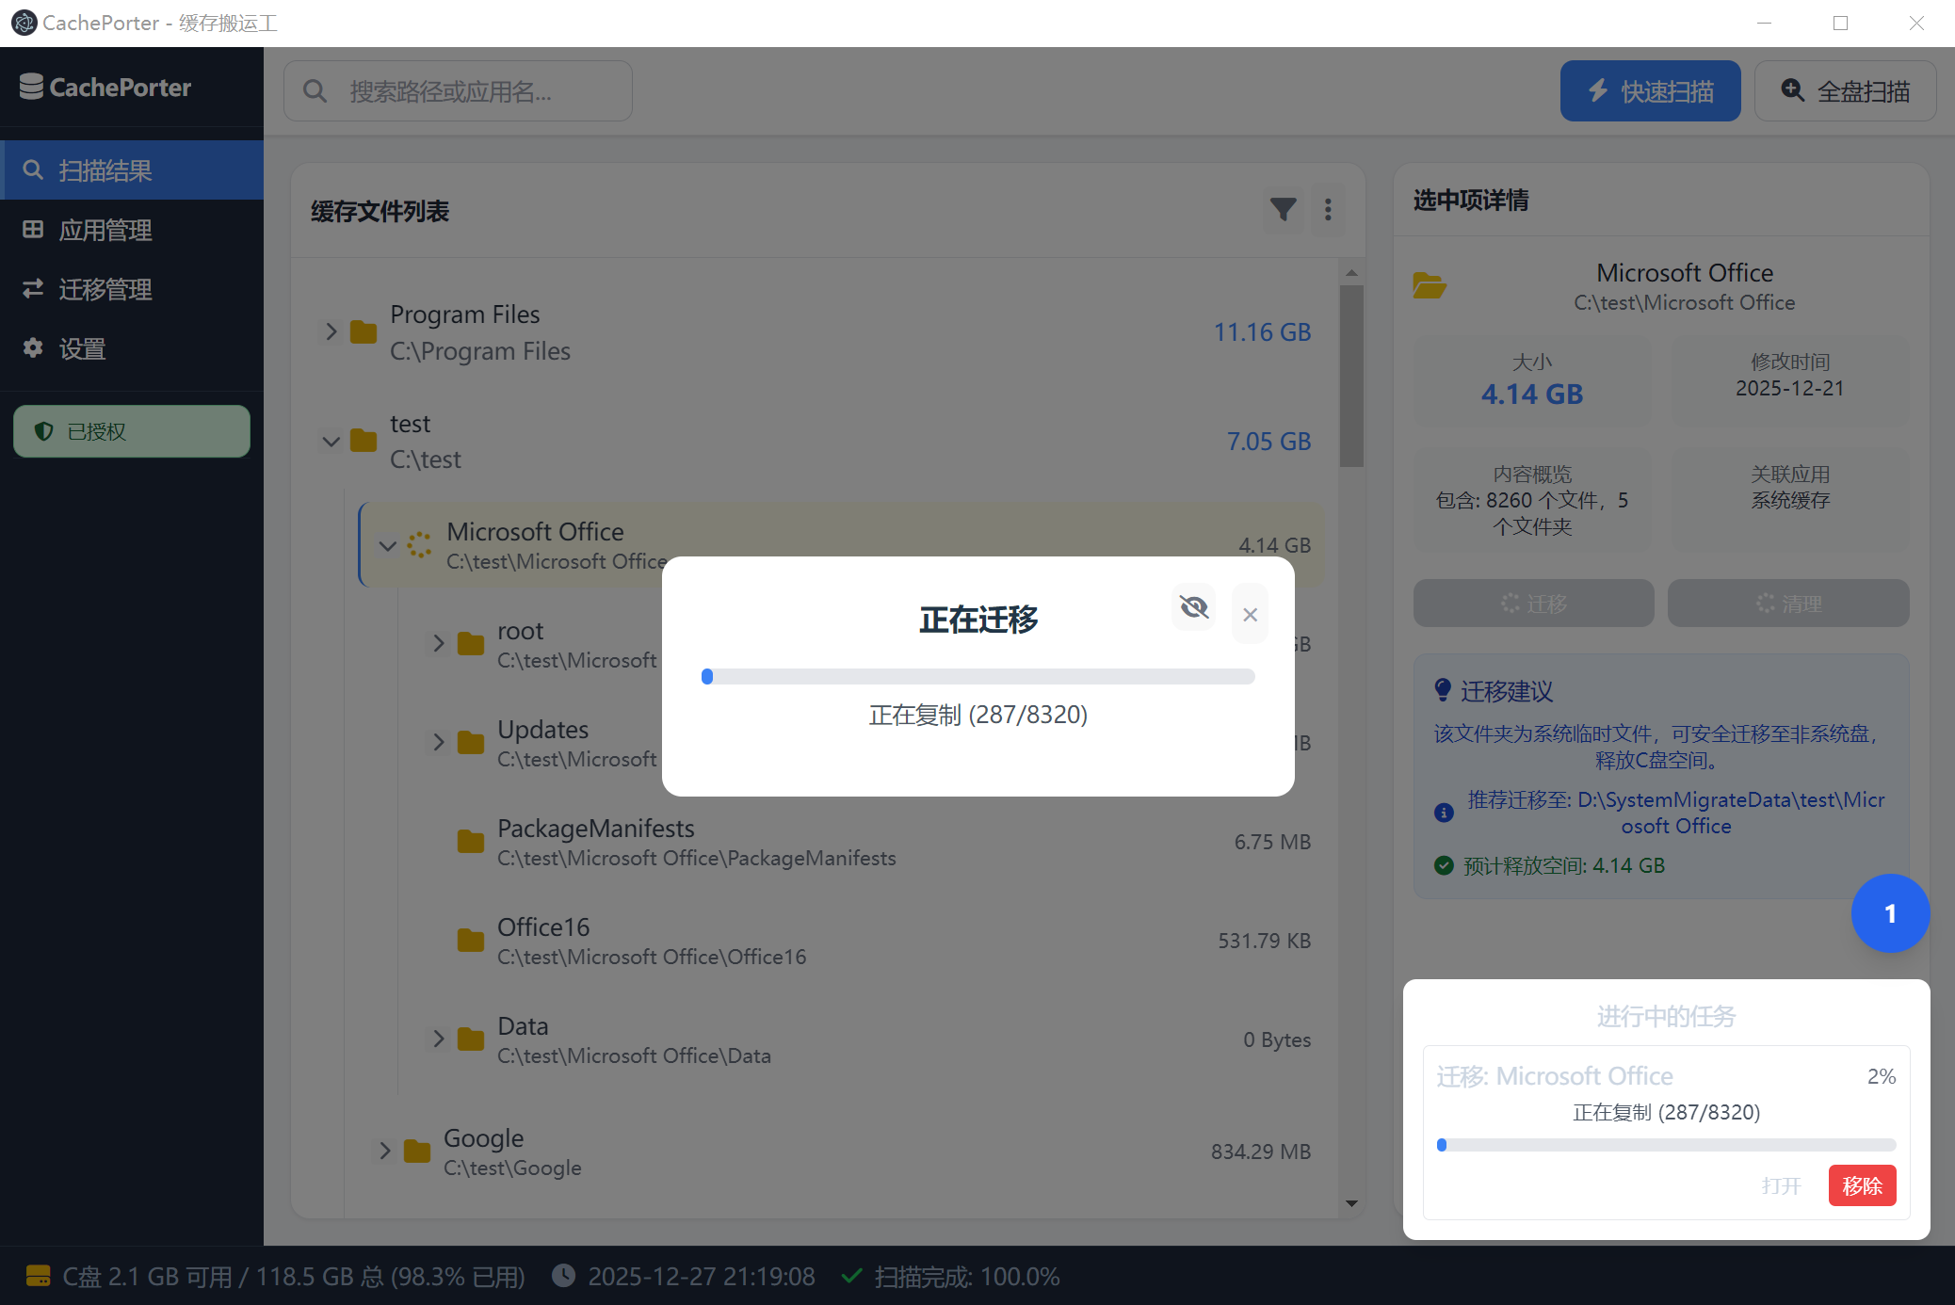1955x1305 pixels.
Task: Click the migration dialog progress bar
Action: click(977, 676)
